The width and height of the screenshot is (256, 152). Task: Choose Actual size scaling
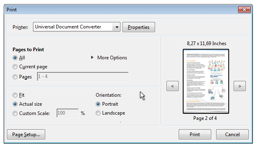(15, 104)
